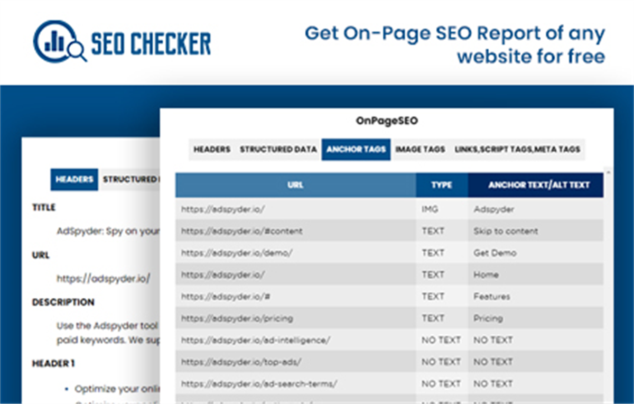Click the Get Demo anchor text cell
Screen dimensions: 634x404
[x=536, y=253]
